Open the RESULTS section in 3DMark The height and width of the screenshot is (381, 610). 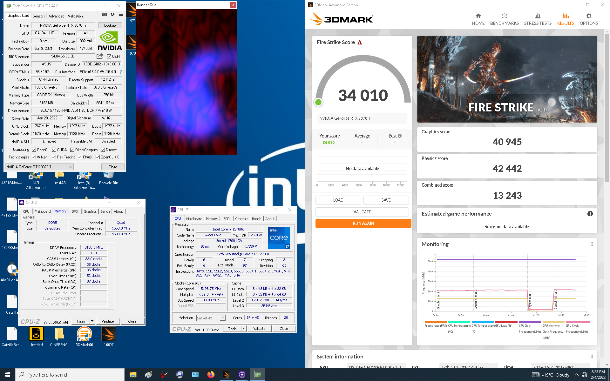coord(566,19)
